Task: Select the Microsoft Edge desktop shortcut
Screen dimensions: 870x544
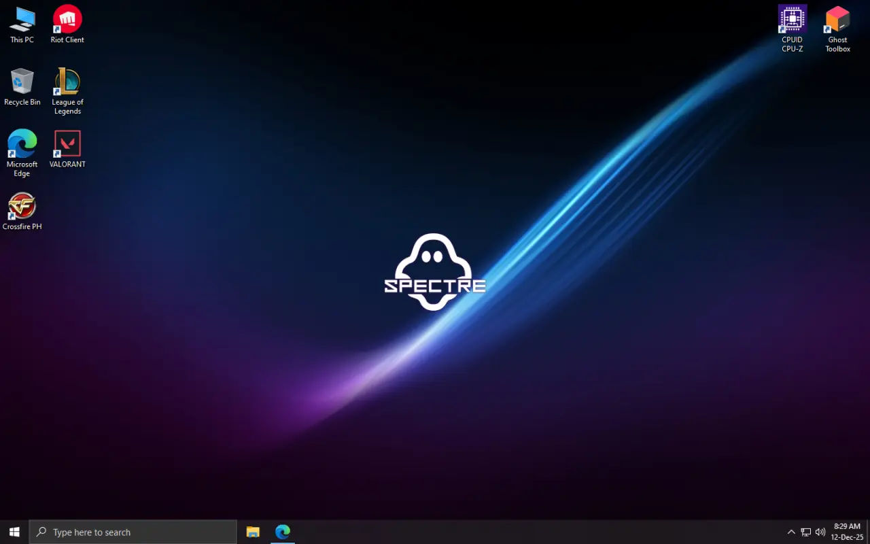Action: point(22,154)
